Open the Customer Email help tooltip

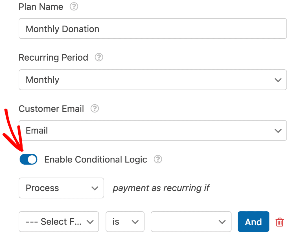tap(95, 108)
